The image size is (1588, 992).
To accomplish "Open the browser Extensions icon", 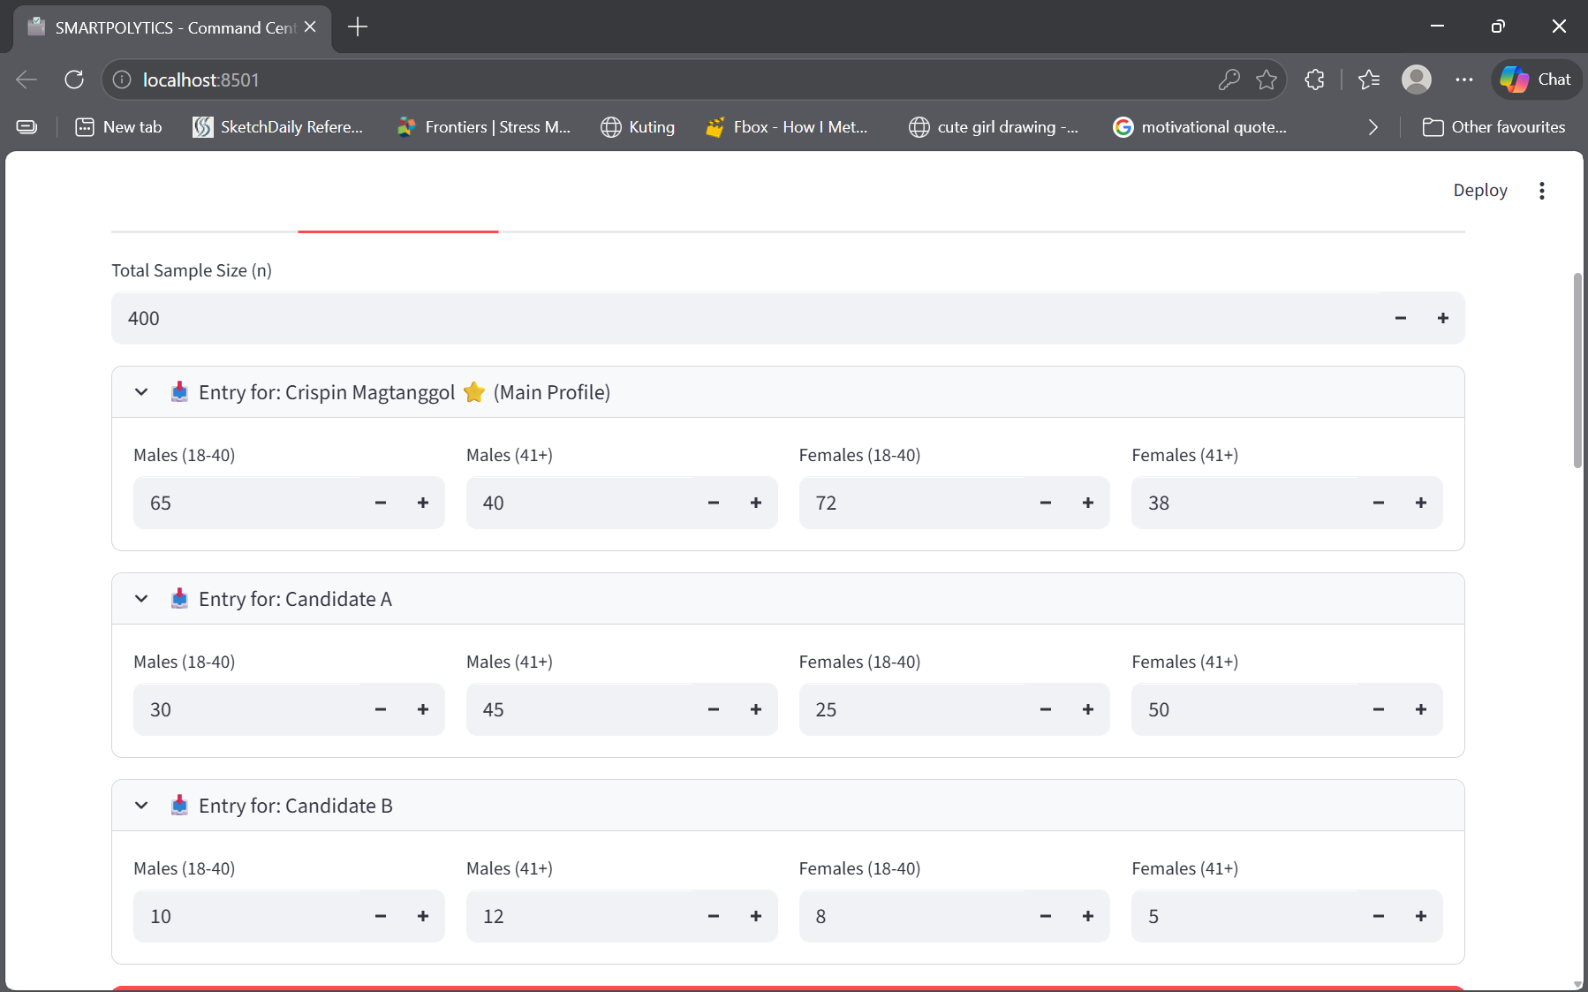I will 1314,80.
